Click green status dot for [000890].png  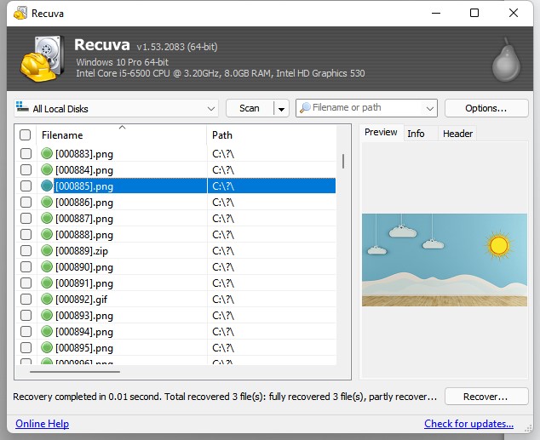point(47,266)
